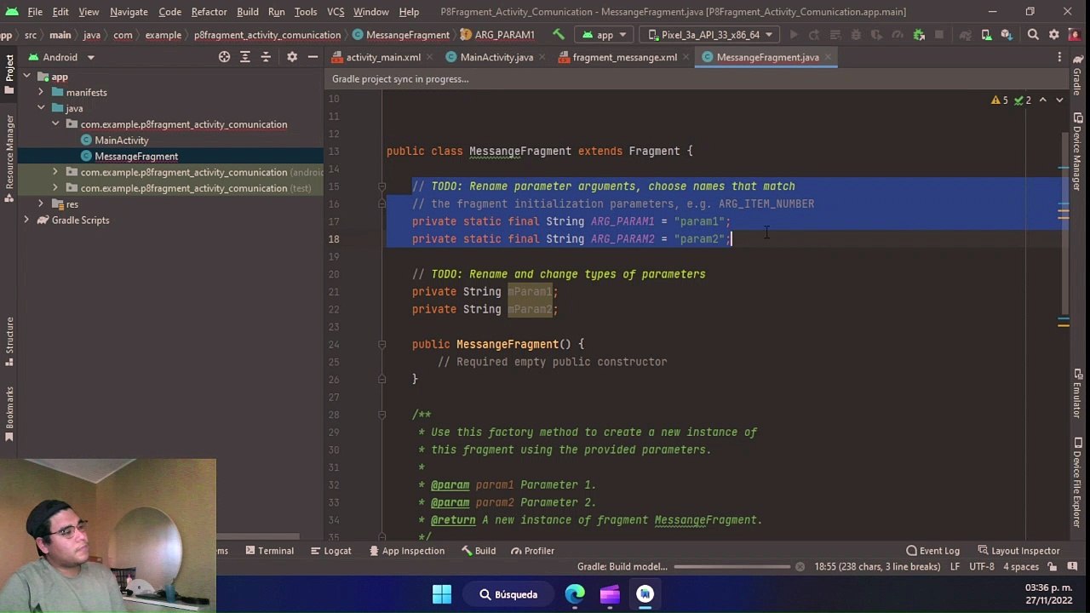Open the SDK Manager icon
Viewport: 1090px width, 613px height.
point(1007,35)
